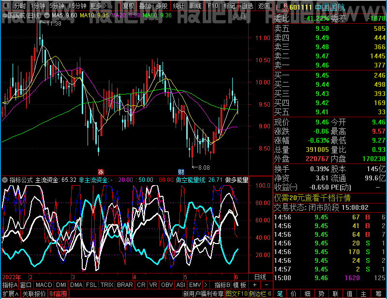The height and width of the screenshot is (299, 387).
Task: Select the 指标A tab
Action: click(10, 285)
